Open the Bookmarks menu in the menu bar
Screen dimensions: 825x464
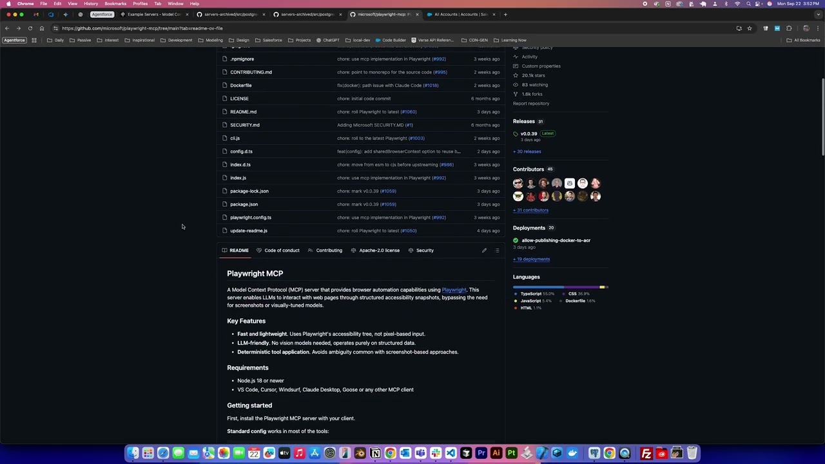tap(115, 4)
